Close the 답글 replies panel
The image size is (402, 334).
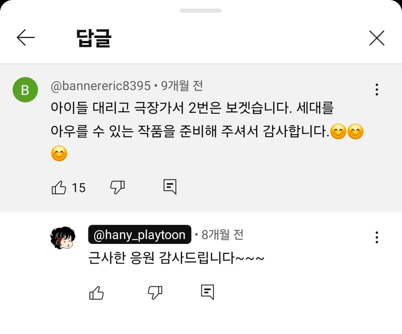coord(377,38)
